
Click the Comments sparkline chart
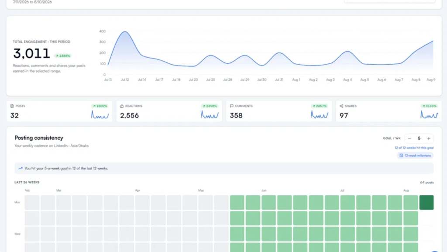point(319,114)
